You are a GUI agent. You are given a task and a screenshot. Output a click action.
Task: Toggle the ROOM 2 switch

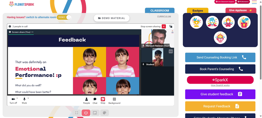click(x=64, y=17)
